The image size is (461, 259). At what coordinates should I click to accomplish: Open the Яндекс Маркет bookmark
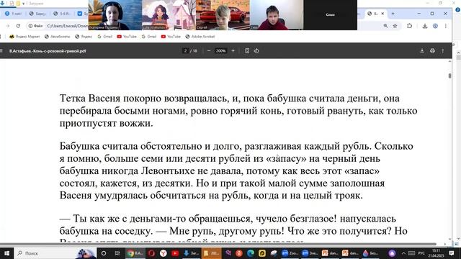click(24, 37)
